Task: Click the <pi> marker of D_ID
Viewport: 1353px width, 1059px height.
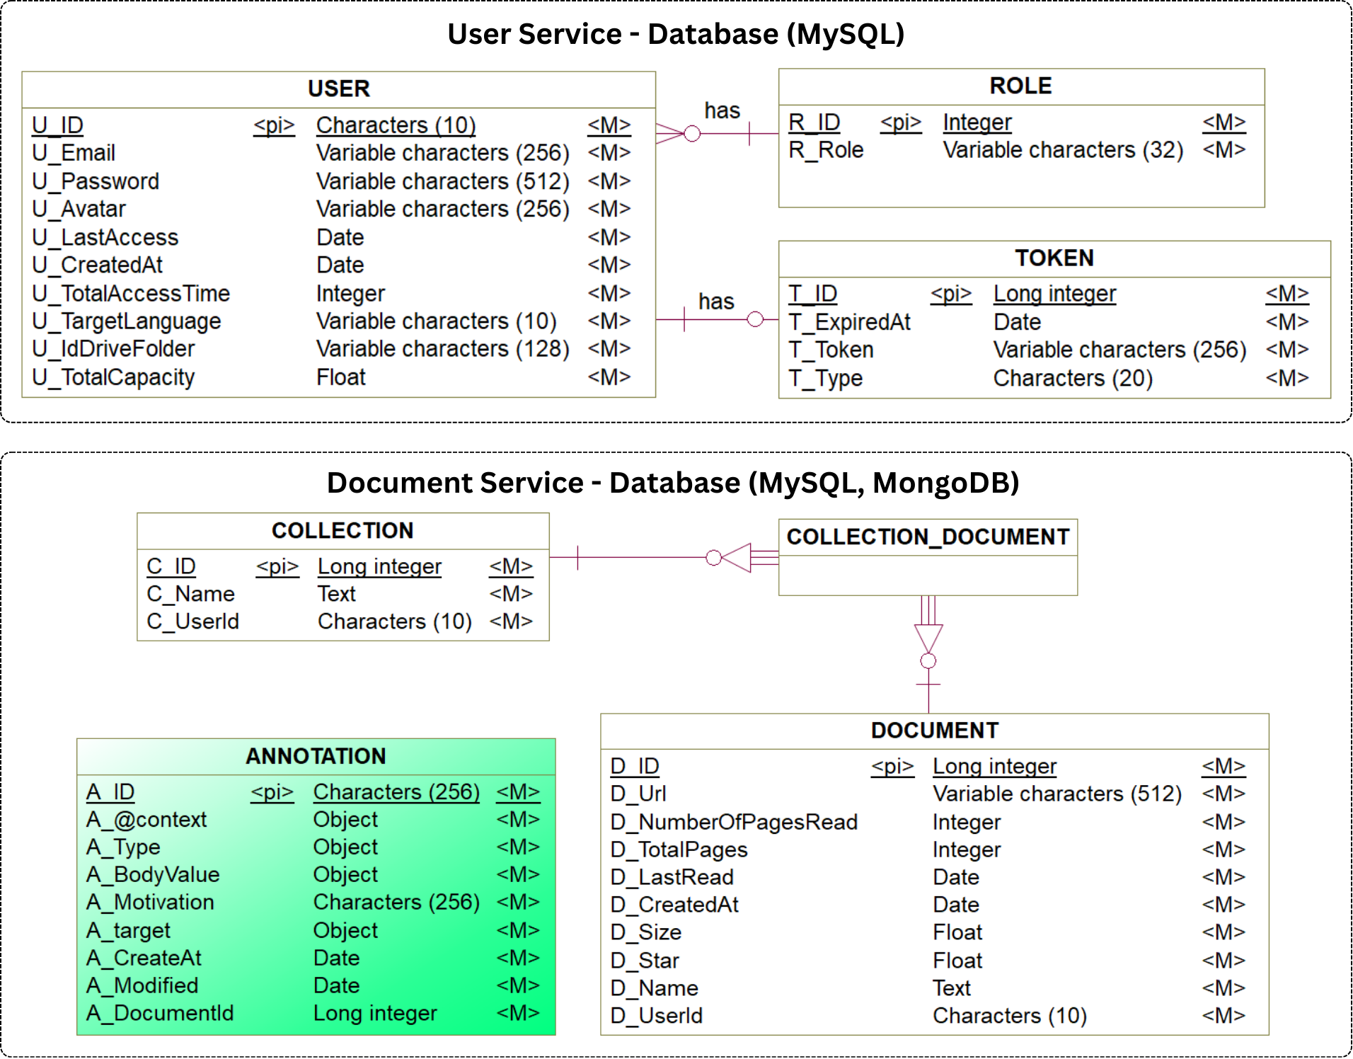Action: 892,767
